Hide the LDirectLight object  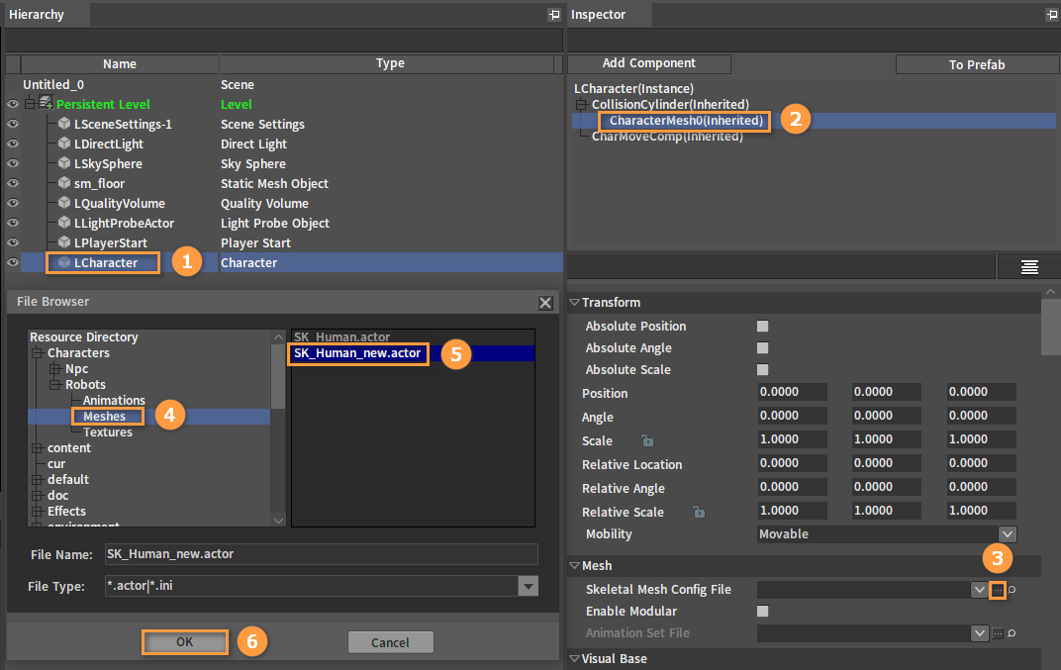[x=12, y=143]
